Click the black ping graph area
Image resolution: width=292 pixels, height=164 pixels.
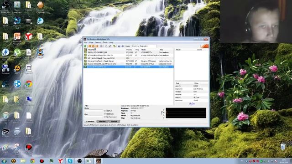(x=186, y=113)
